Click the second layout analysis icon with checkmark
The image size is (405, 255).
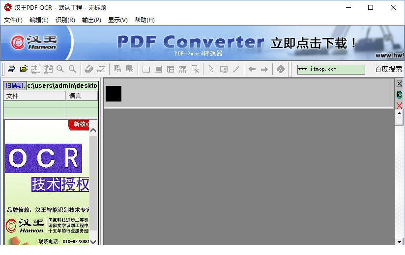coord(130,69)
